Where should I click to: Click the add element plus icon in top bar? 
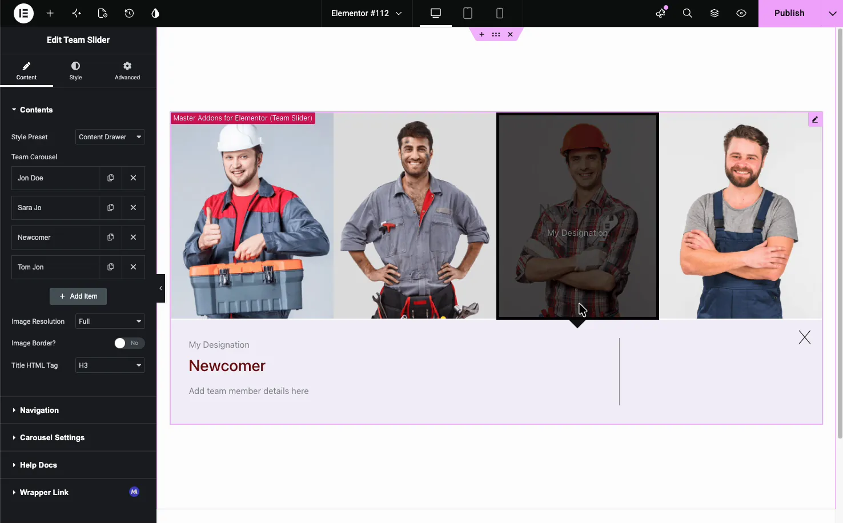pyautogui.click(x=50, y=13)
